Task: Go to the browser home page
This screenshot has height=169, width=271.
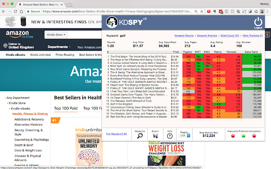Action: point(21,11)
